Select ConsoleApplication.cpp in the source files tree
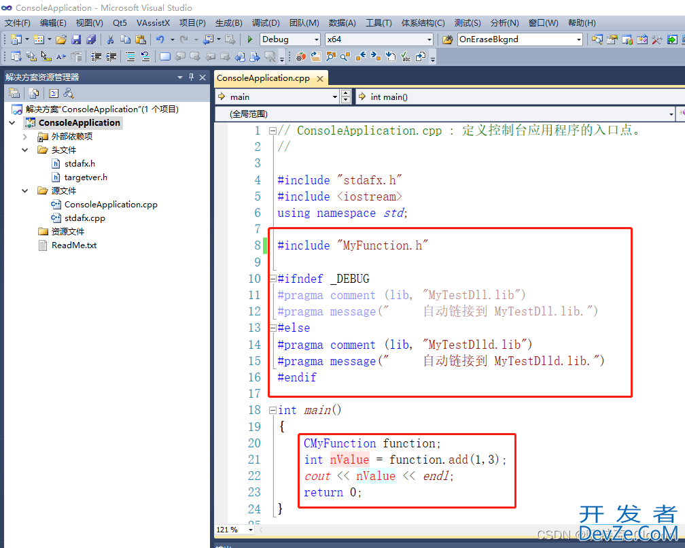685x548 pixels. [111, 205]
